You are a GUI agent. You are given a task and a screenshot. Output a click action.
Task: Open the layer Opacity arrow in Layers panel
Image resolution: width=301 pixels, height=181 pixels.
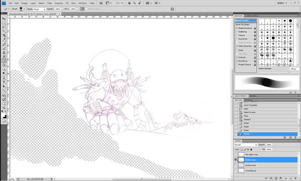[273, 145]
